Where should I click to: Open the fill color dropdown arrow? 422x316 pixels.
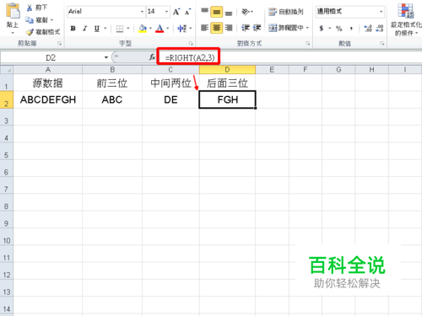pyautogui.click(x=150, y=29)
